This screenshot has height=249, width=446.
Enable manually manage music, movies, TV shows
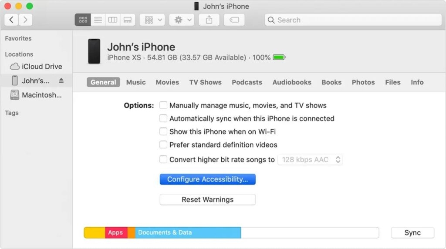[x=163, y=105]
